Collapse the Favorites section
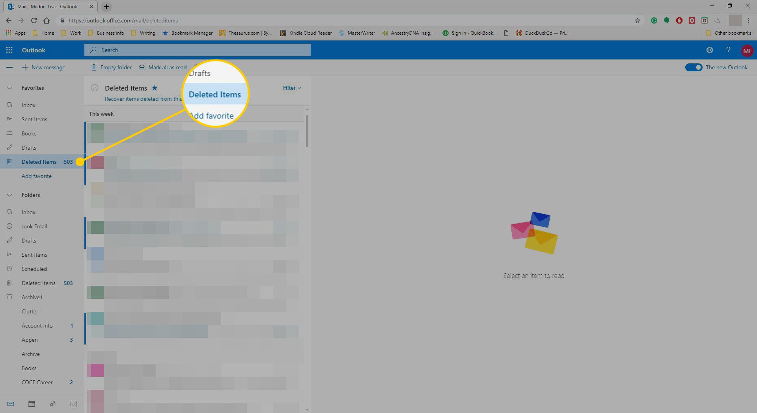The height and width of the screenshot is (413, 757). tap(9, 88)
